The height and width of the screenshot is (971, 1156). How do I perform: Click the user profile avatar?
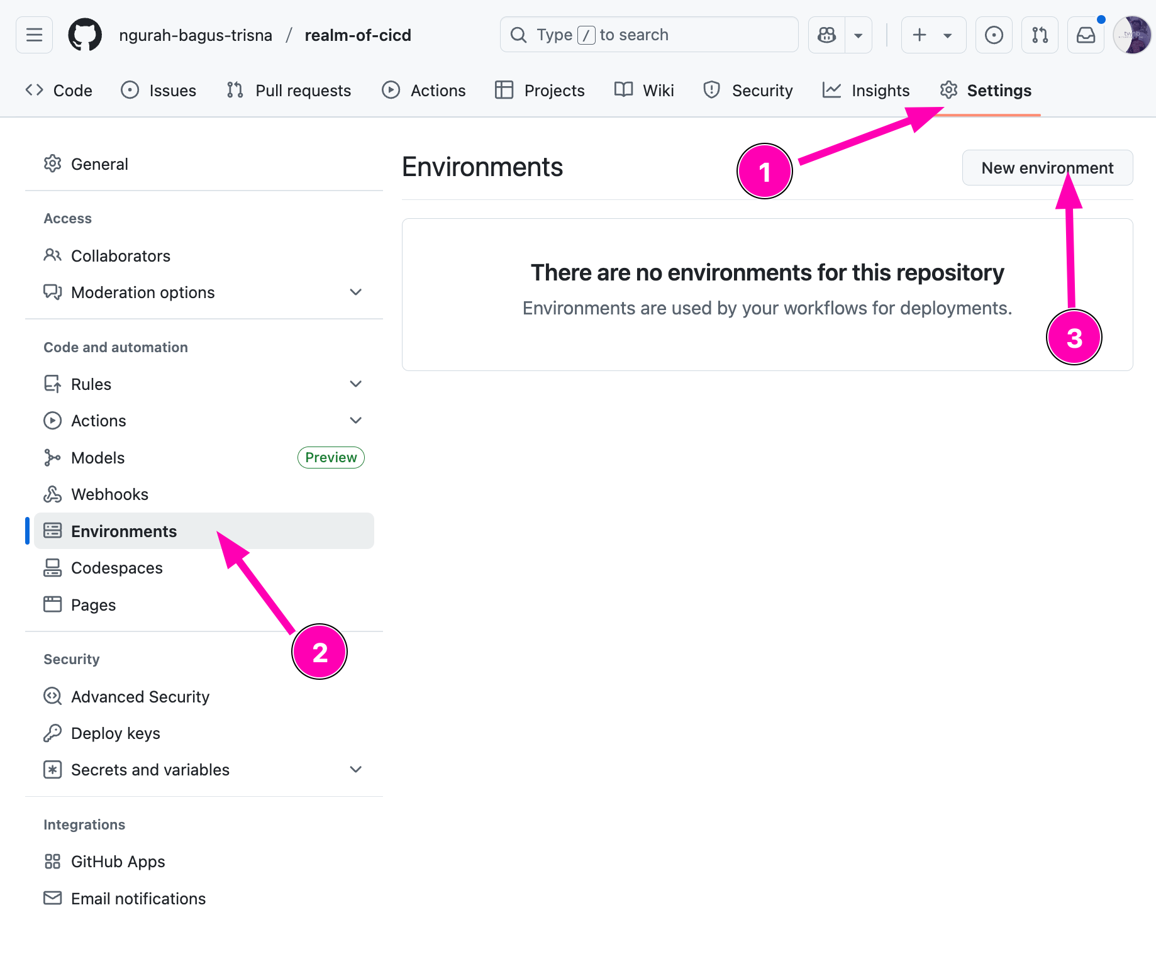(1131, 35)
